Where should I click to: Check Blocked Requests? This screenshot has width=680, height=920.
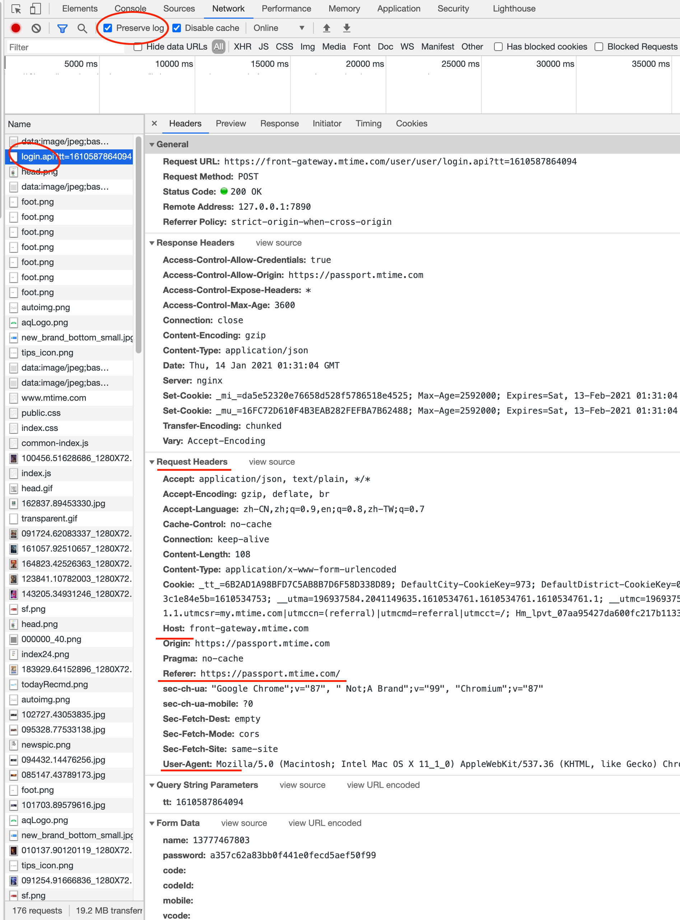coord(599,47)
